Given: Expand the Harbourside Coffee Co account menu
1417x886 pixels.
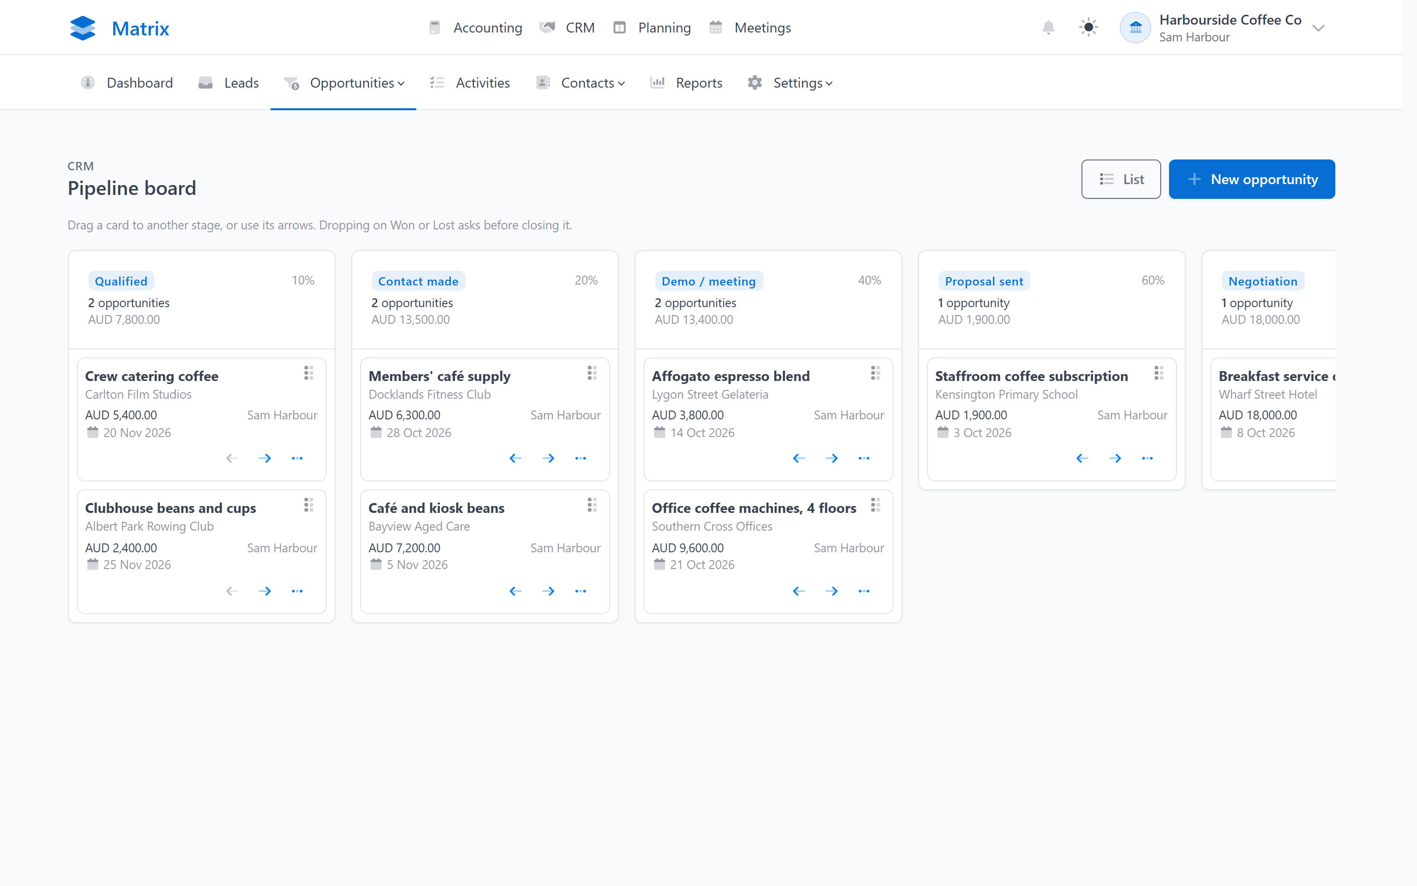Looking at the screenshot, I should (x=1318, y=28).
